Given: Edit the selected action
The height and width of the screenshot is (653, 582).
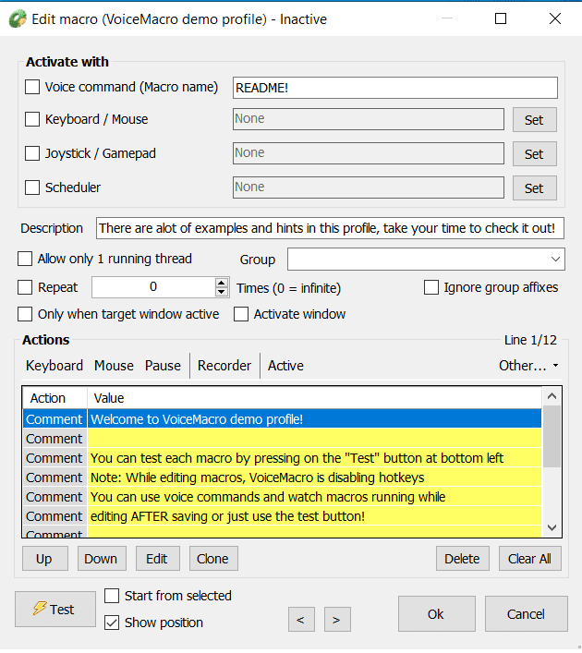Looking at the screenshot, I should pyautogui.click(x=157, y=559).
